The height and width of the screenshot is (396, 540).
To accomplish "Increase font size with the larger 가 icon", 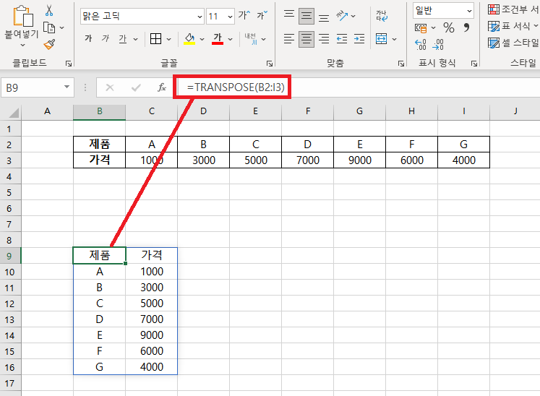I will (244, 15).
